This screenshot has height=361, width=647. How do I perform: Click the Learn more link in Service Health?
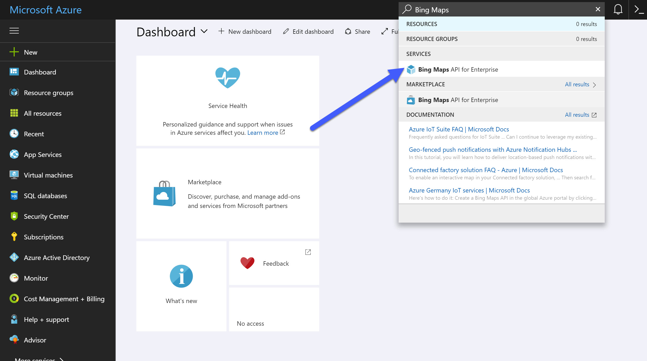coord(263,132)
